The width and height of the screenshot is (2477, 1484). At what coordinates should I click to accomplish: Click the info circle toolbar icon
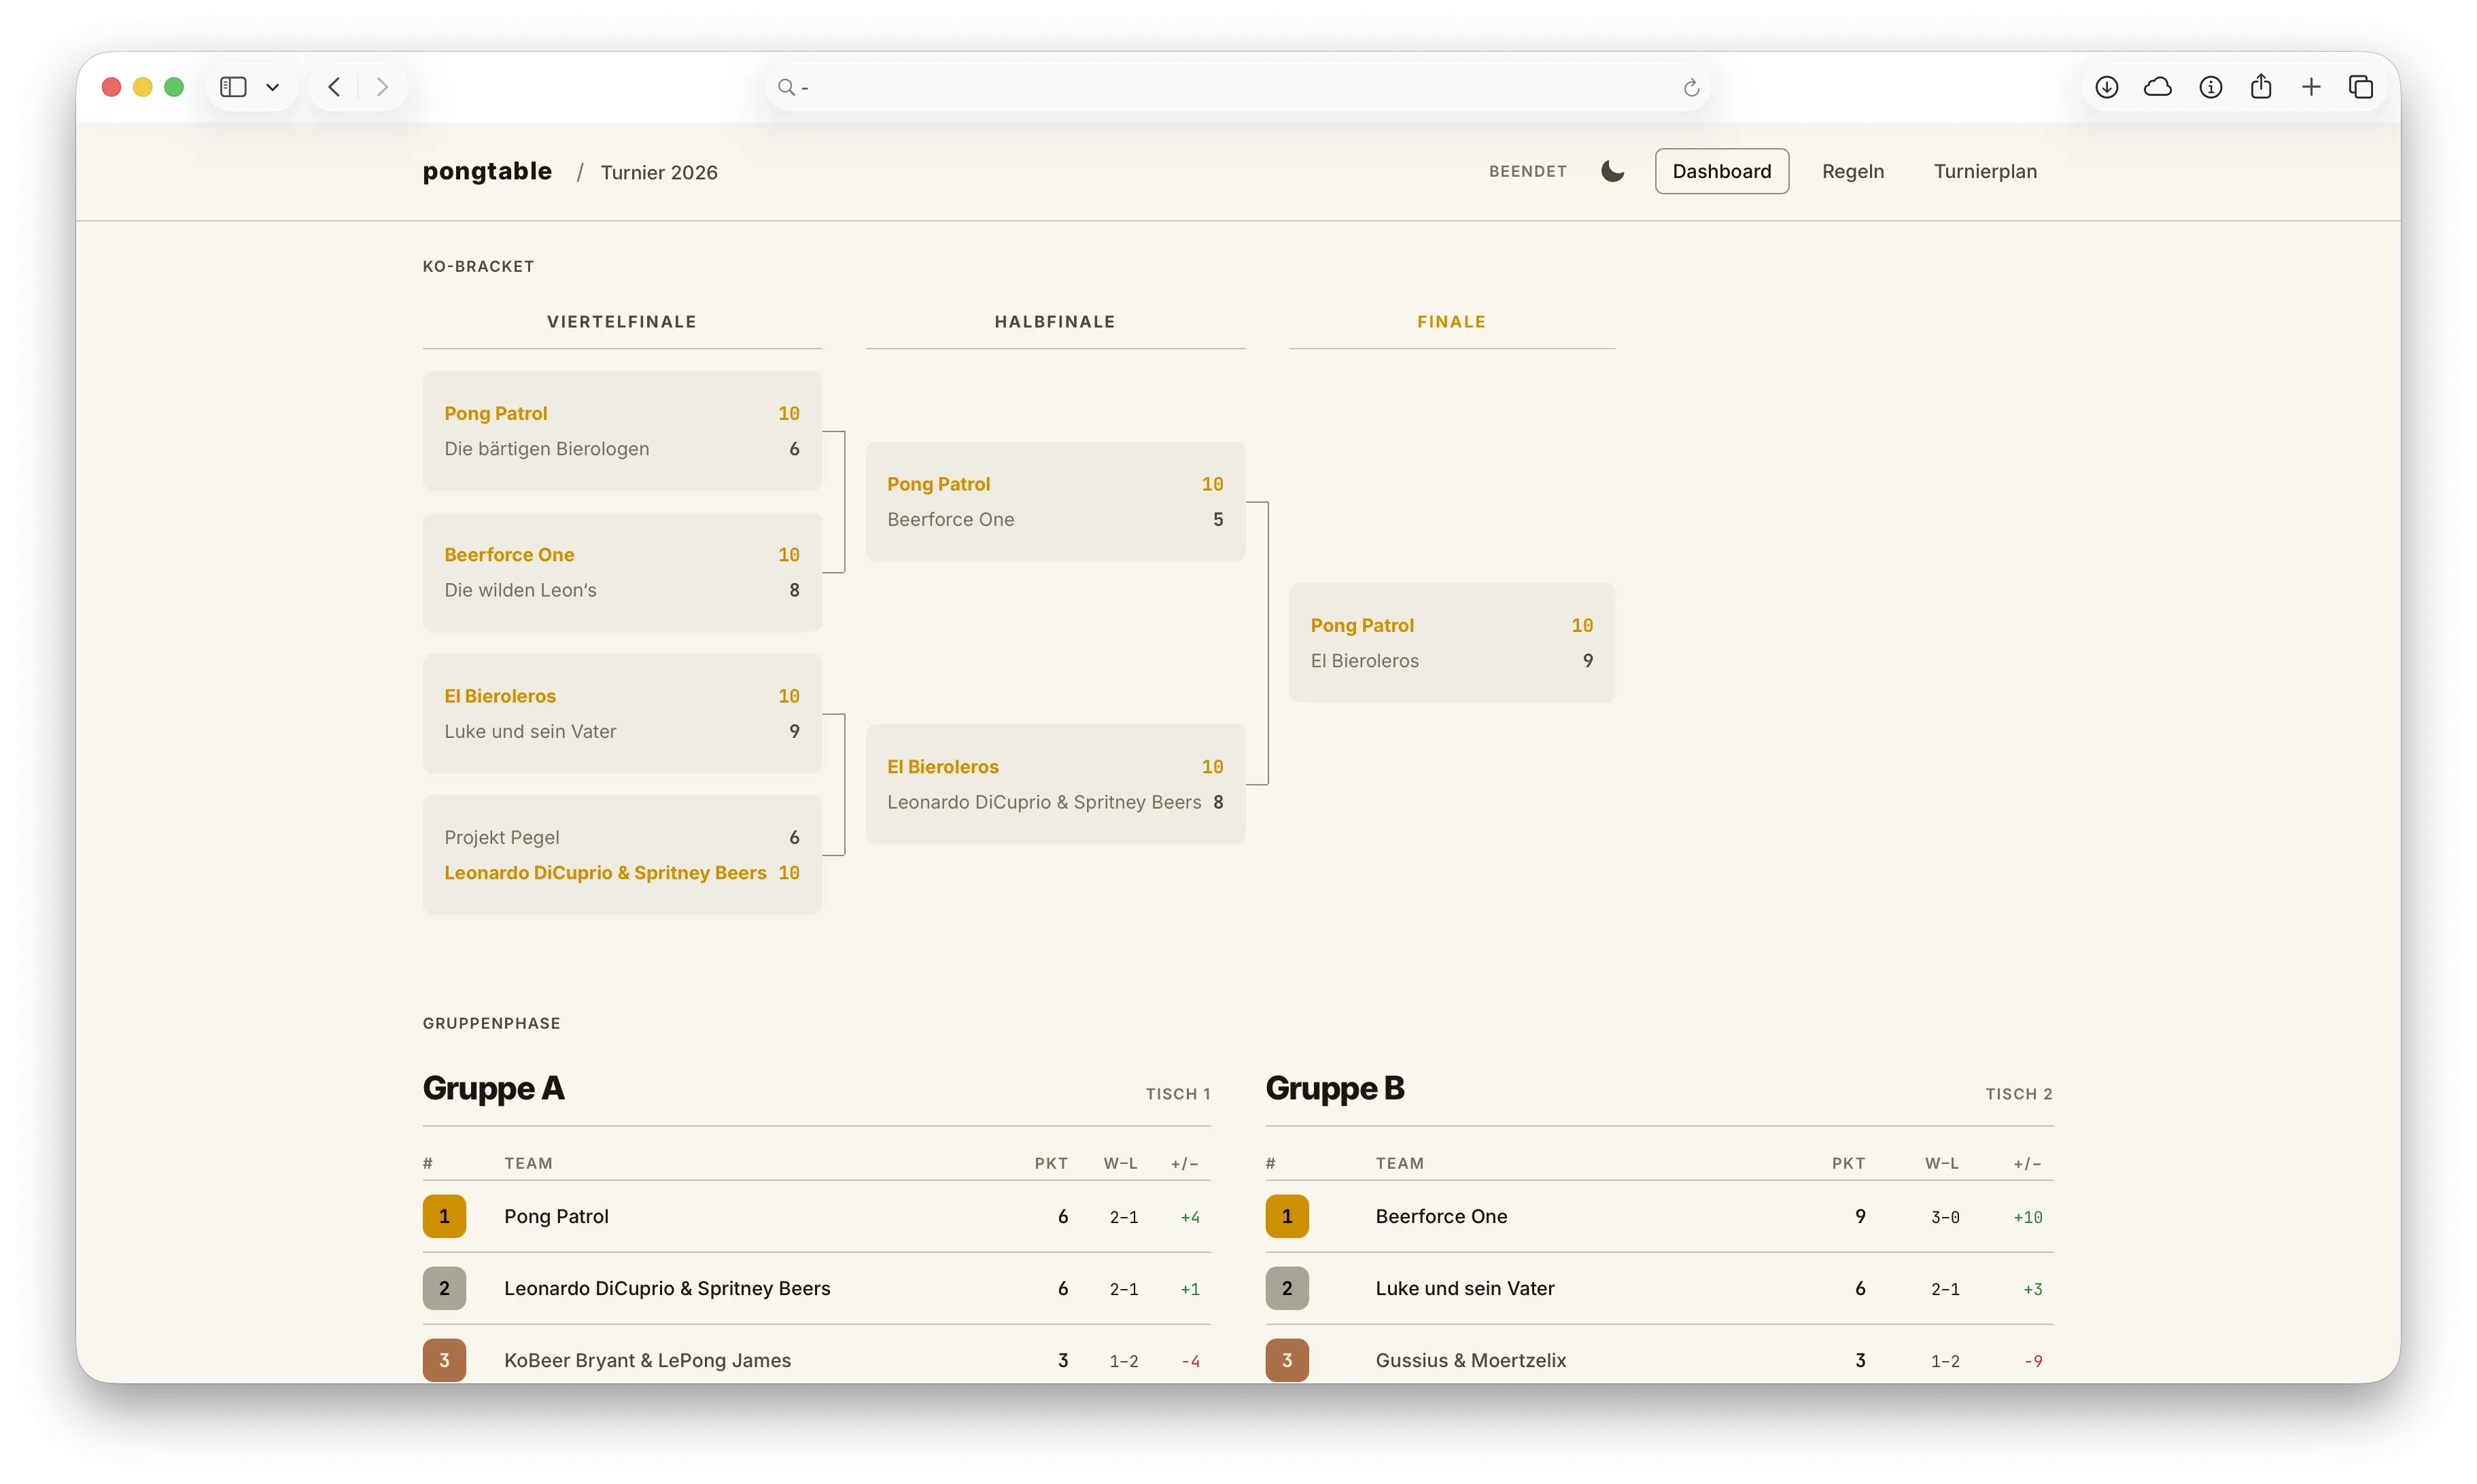[2210, 87]
